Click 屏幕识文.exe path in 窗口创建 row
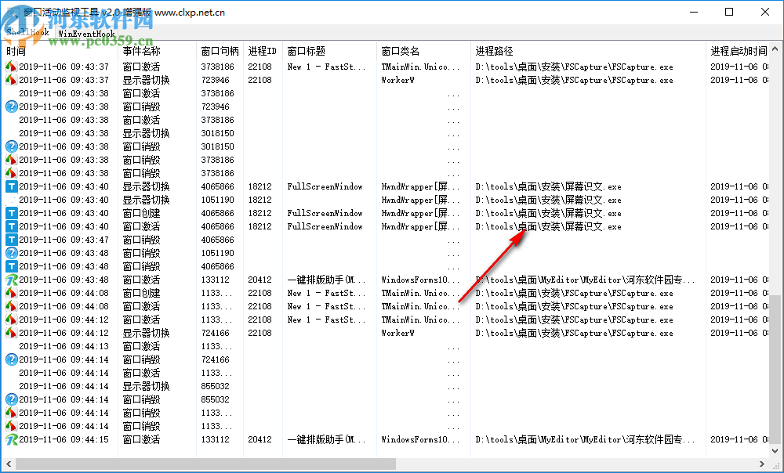 [x=549, y=213]
